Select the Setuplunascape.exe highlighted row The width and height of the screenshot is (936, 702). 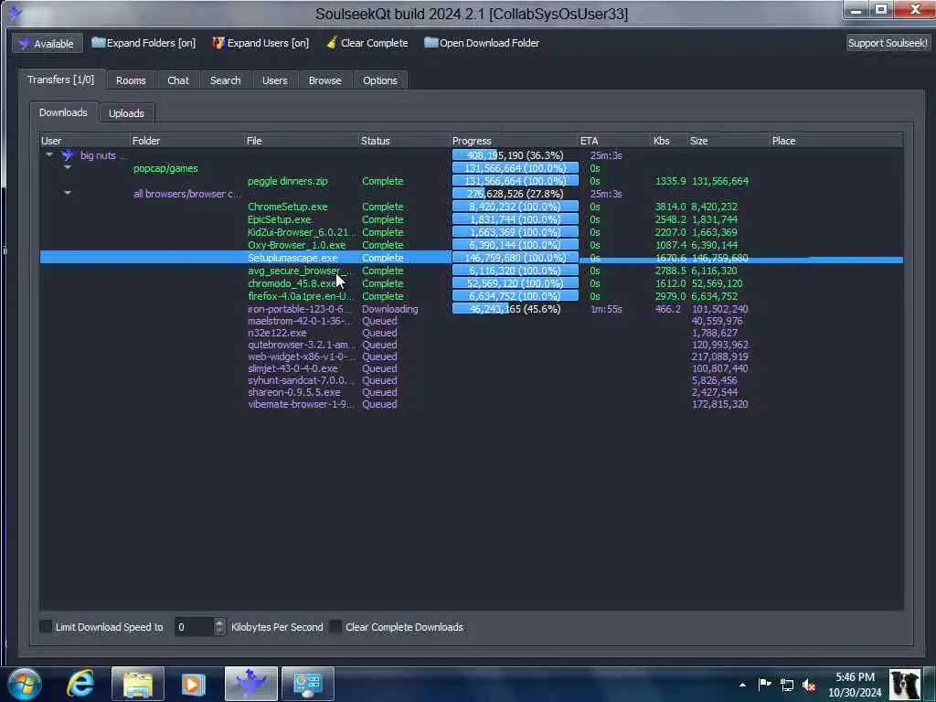coord(471,257)
